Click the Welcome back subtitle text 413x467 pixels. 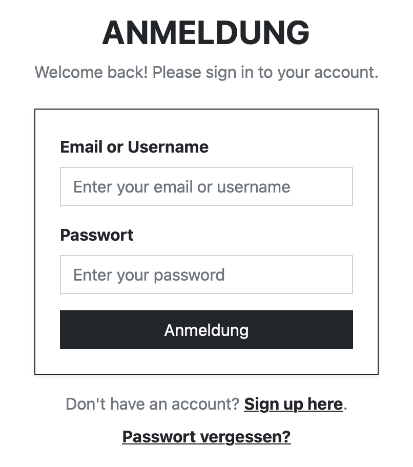point(206,72)
